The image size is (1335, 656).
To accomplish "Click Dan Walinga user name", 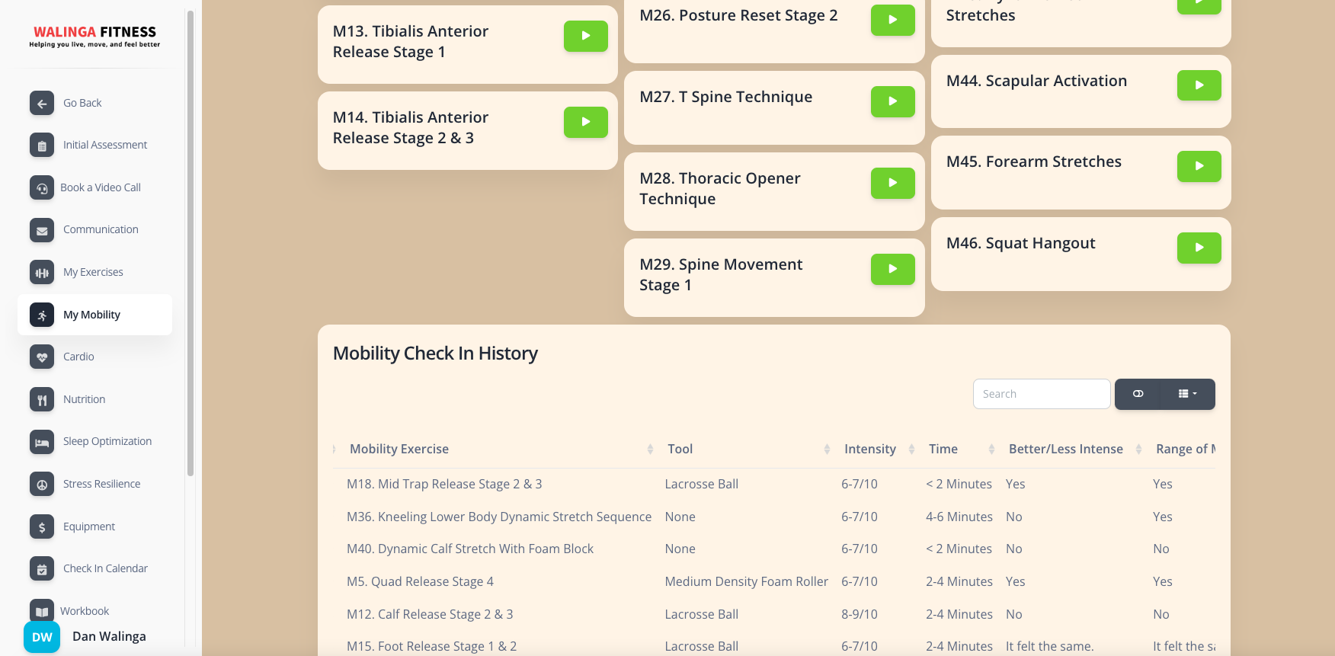I will pyautogui.click(x=109, y=637).
